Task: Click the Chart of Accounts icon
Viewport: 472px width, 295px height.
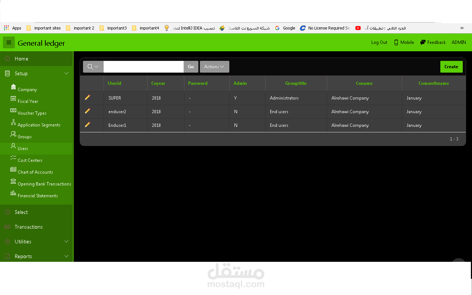Action: pos(13,169)
